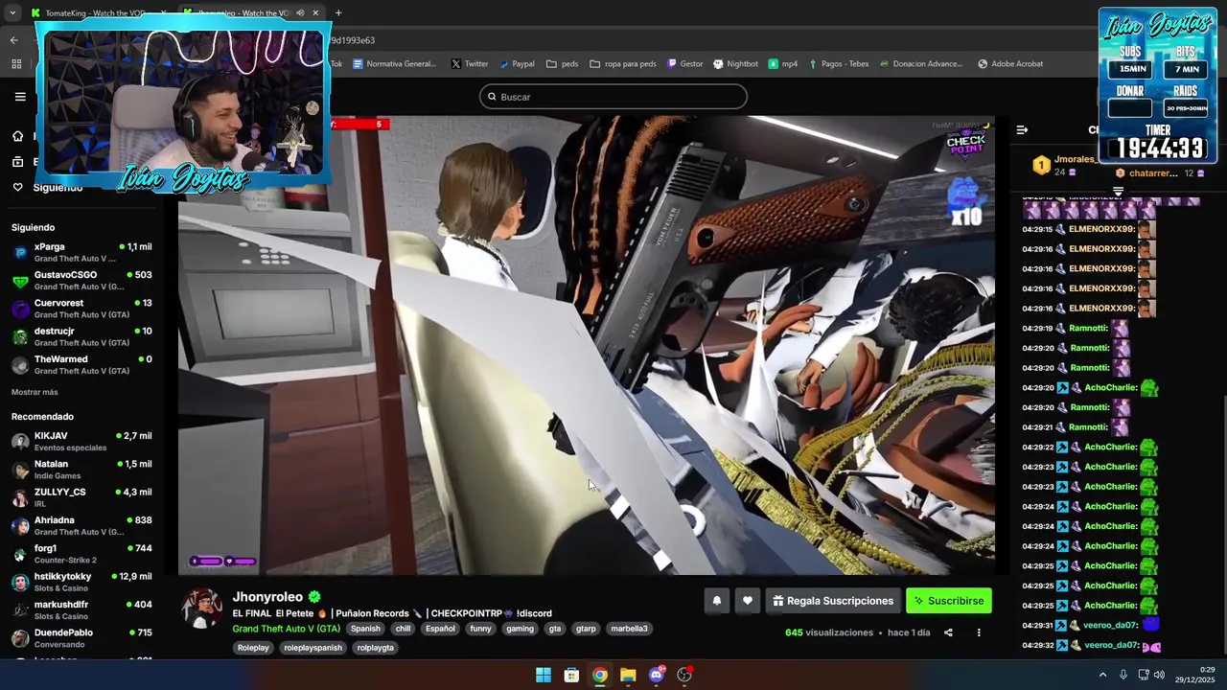Open recommended channel ZULLYY_CS
Screen dimensions: 1227x690
click(81, 497)
